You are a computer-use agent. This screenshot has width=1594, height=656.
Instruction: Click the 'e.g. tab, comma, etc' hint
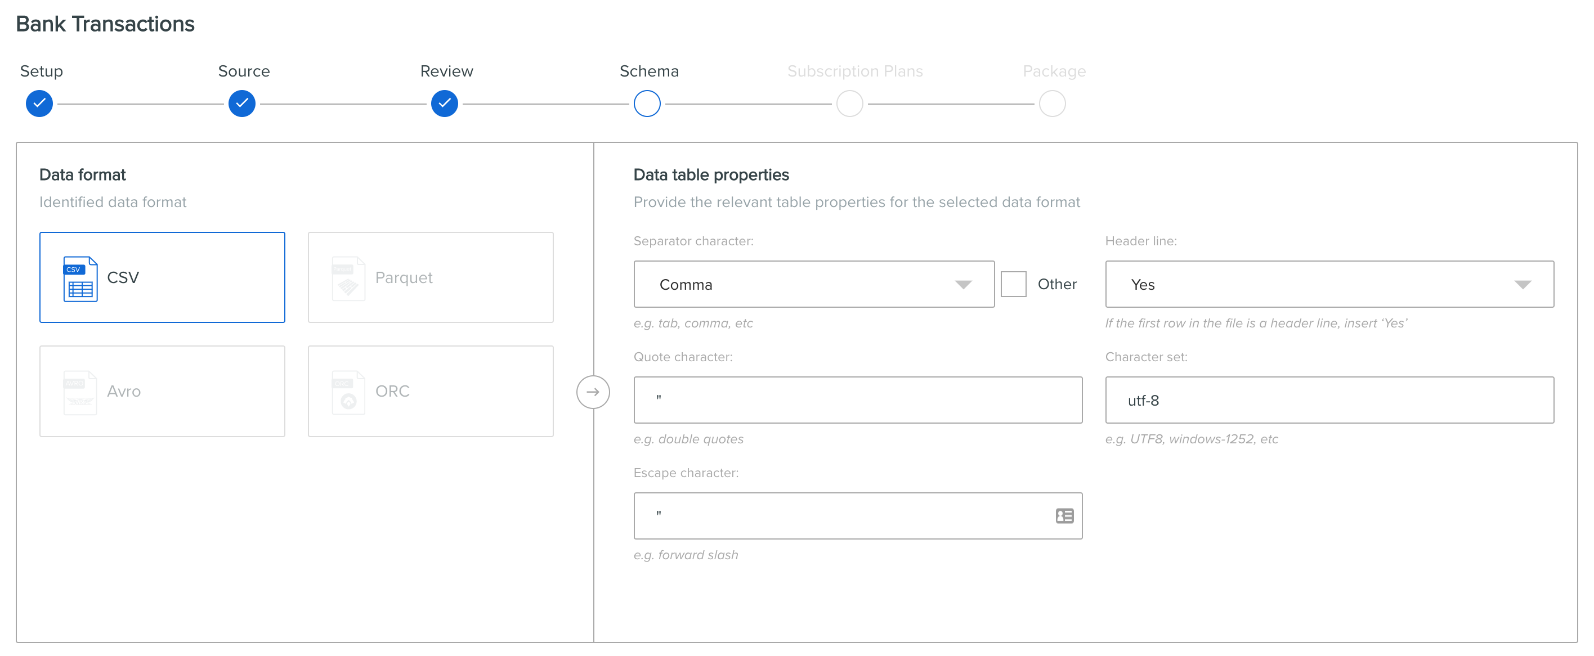point(693,323)
